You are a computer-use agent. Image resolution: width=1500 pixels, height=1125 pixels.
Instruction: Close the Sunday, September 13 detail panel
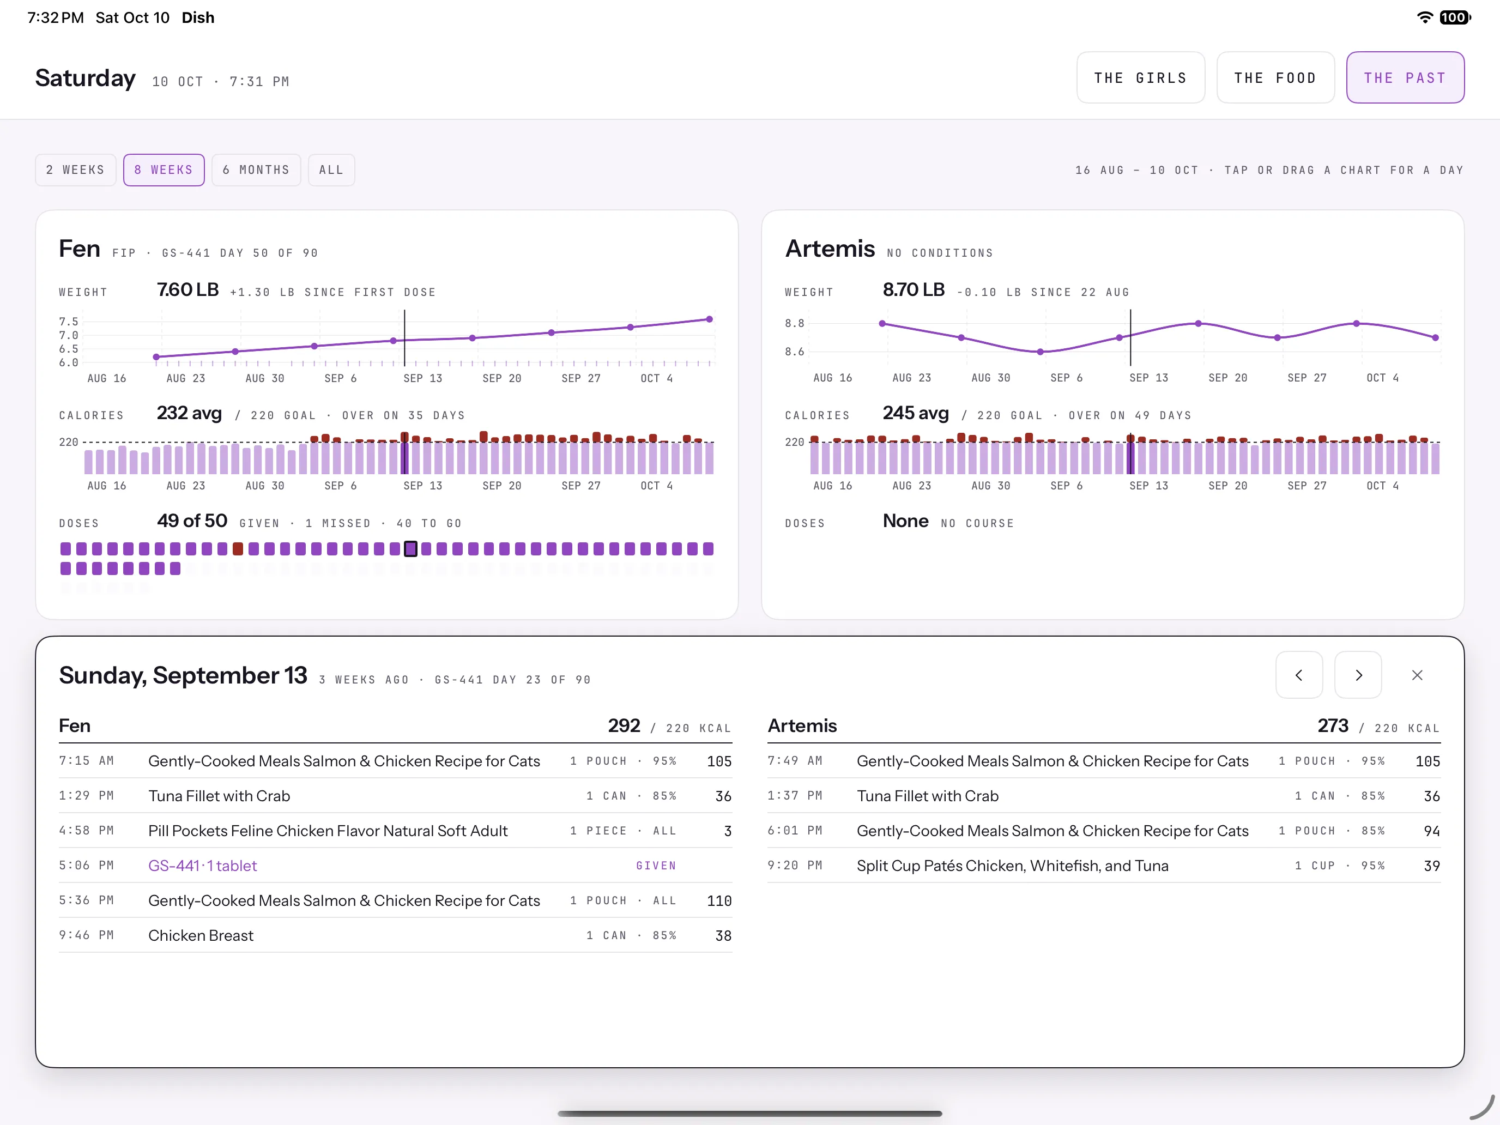(x=1417, y=675)
